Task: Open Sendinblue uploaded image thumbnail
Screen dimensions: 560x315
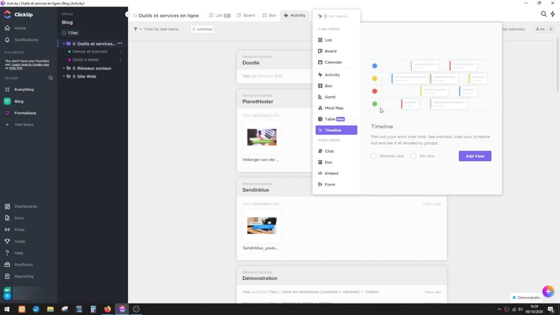Action: 262,225
